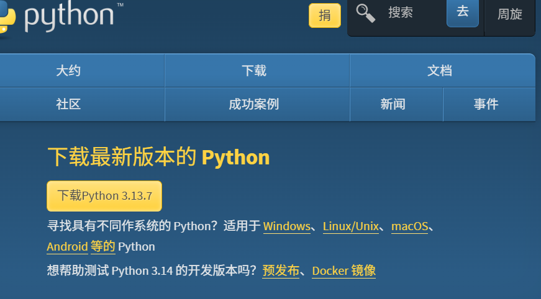Screen dimensions: 541x299
Task: Open the 预发布 pre-release link
Action: pyautogui.click(x=281, y=270)
